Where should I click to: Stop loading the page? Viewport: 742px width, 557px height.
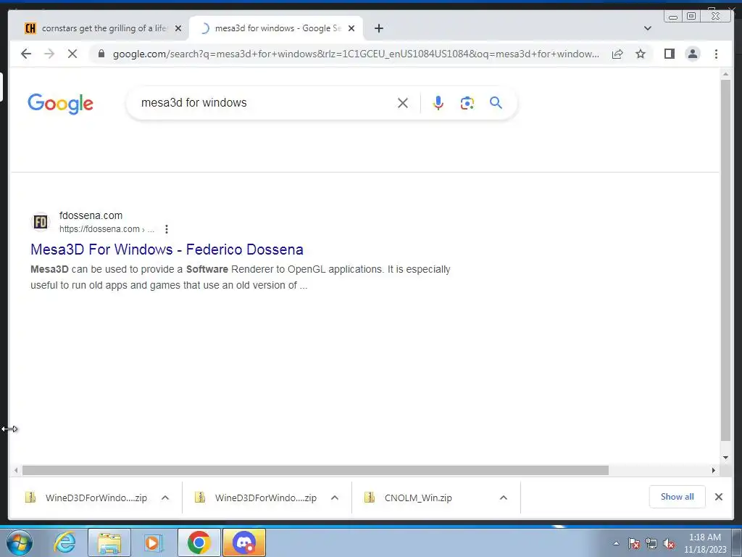click(x=72, y=54)
